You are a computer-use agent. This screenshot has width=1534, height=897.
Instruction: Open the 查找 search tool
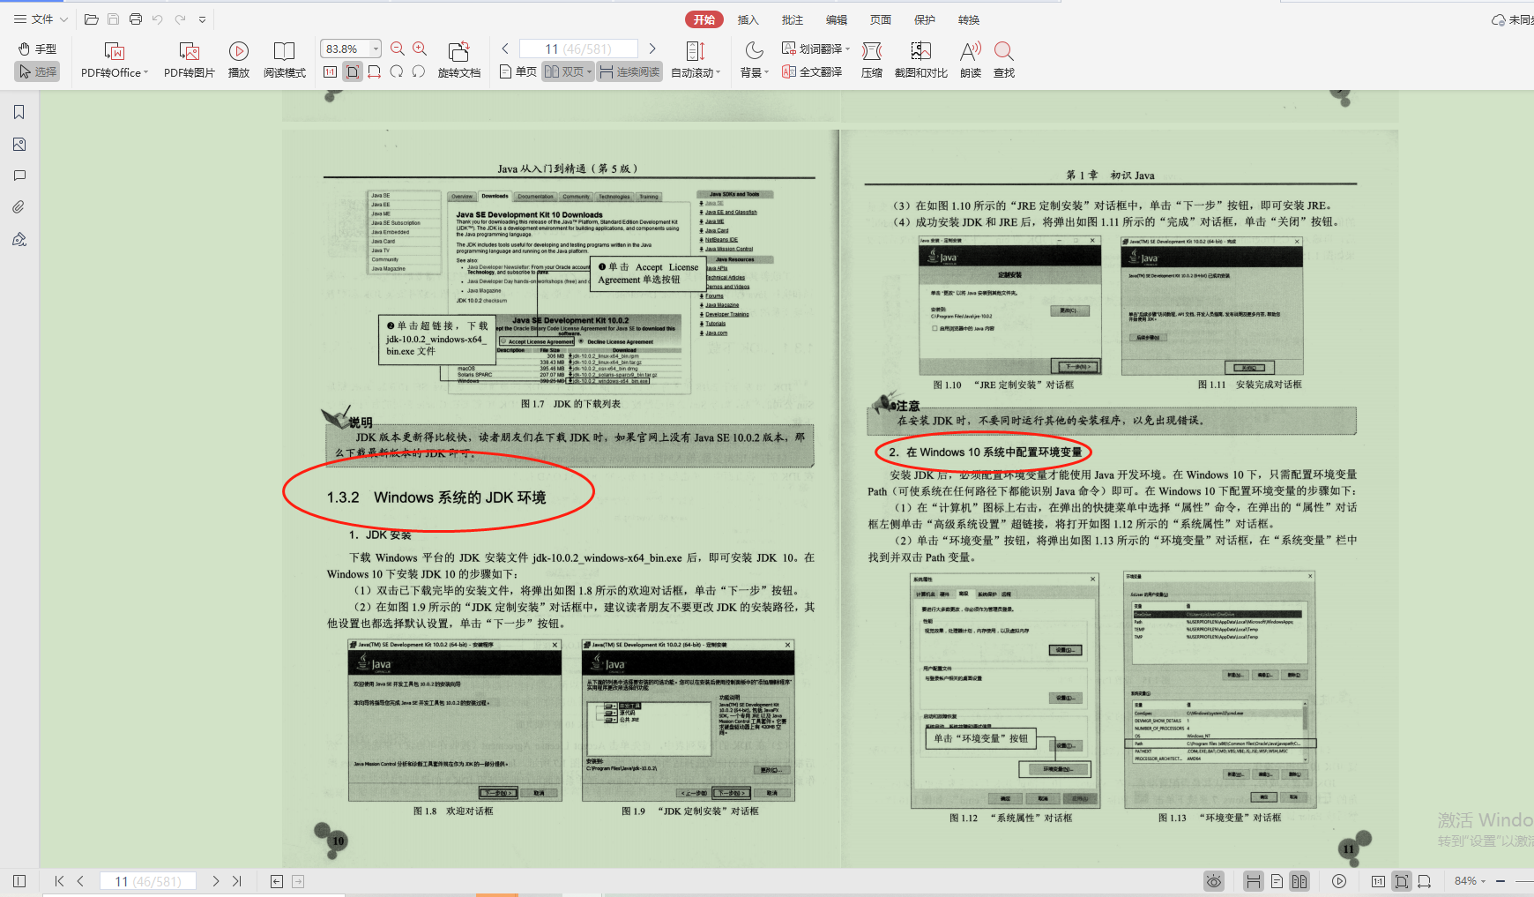click(1004, 60)
